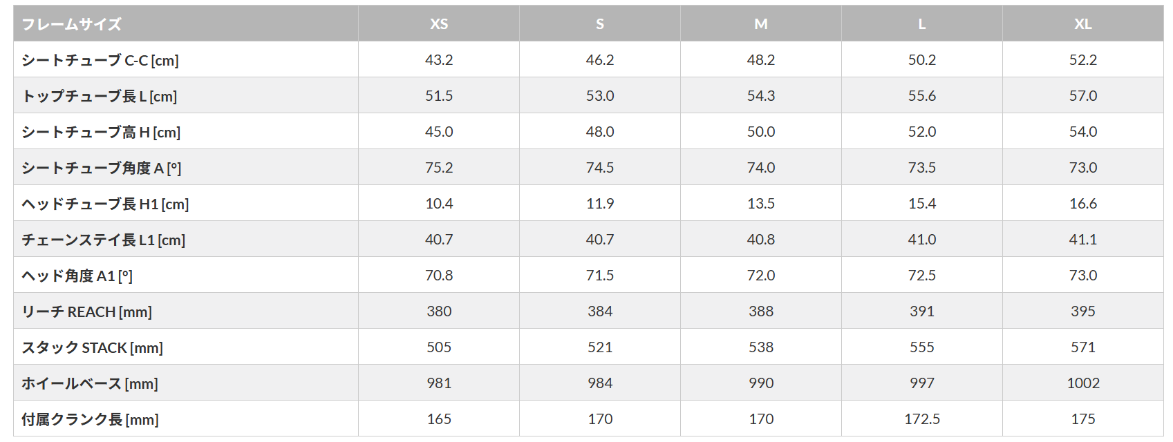Viewport: 1173px width, 442px height.
Task: Click the L size column header
Action: coord(922,24)
